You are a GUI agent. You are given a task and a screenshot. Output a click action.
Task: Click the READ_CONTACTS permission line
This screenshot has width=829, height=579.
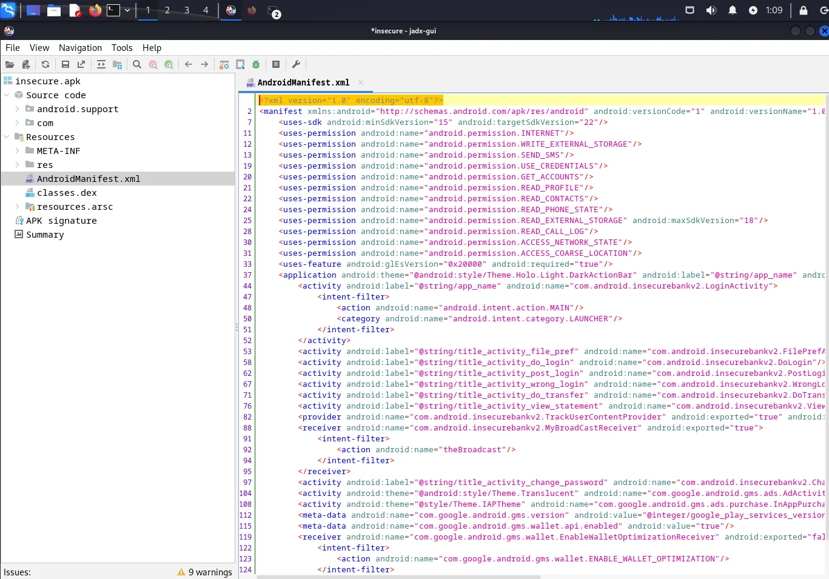438,199
